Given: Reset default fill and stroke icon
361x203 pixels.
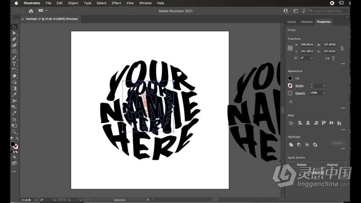Looking at the screenshot, I should coord(12,138).
